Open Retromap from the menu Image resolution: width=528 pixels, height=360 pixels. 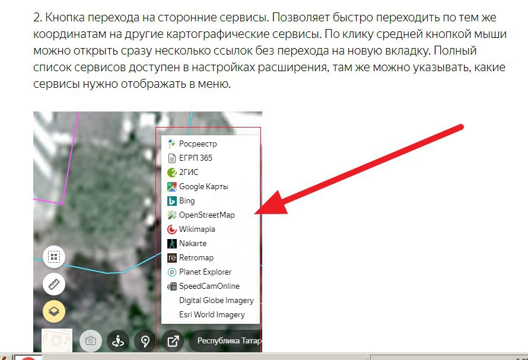(x=211, y=257)
